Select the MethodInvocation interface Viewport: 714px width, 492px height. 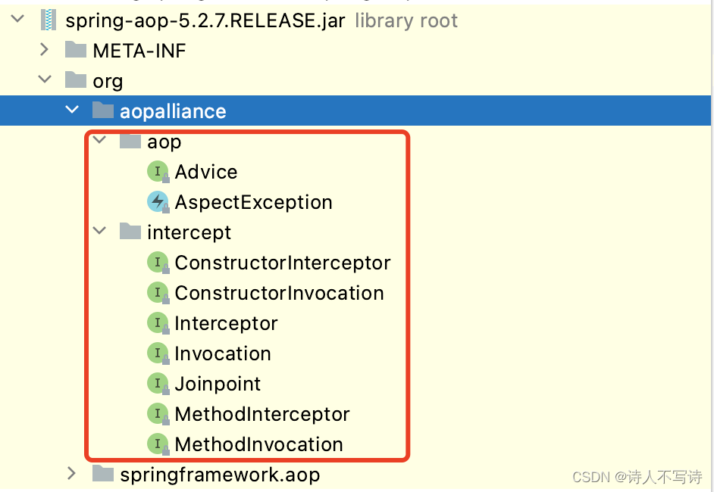pos(258,444)
